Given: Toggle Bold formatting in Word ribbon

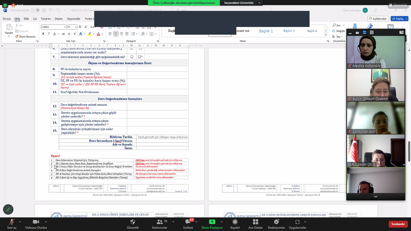Looking at the screenshot, I should tap(43, 34).
